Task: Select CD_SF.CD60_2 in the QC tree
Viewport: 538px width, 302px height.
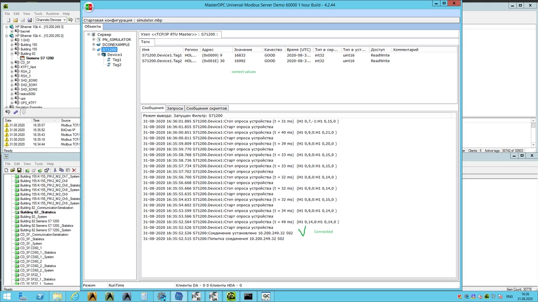Action: [31, 261]
